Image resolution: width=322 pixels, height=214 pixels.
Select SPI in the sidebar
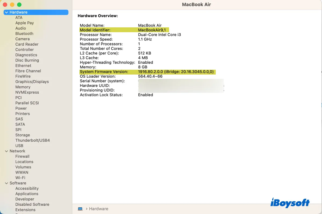(18, 130)
